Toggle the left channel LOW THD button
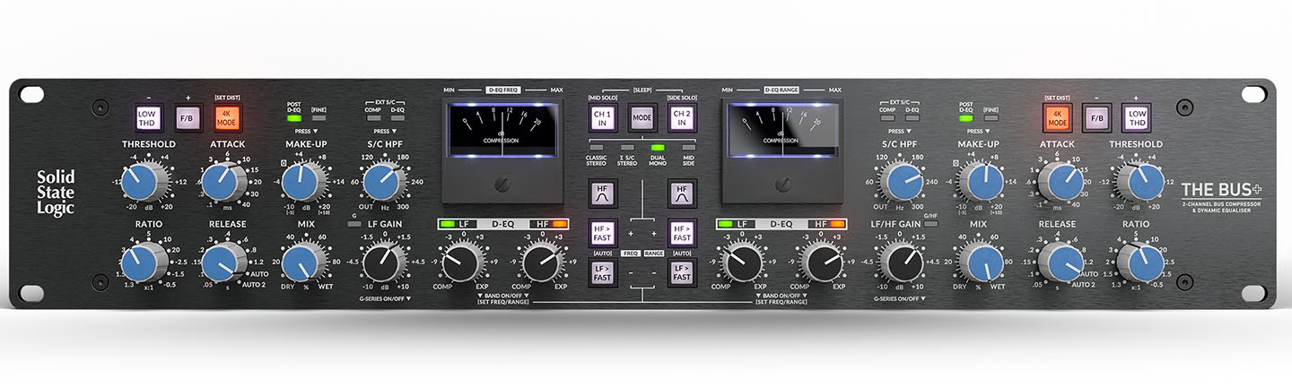 pyautogui.click(x=149, y=117)
